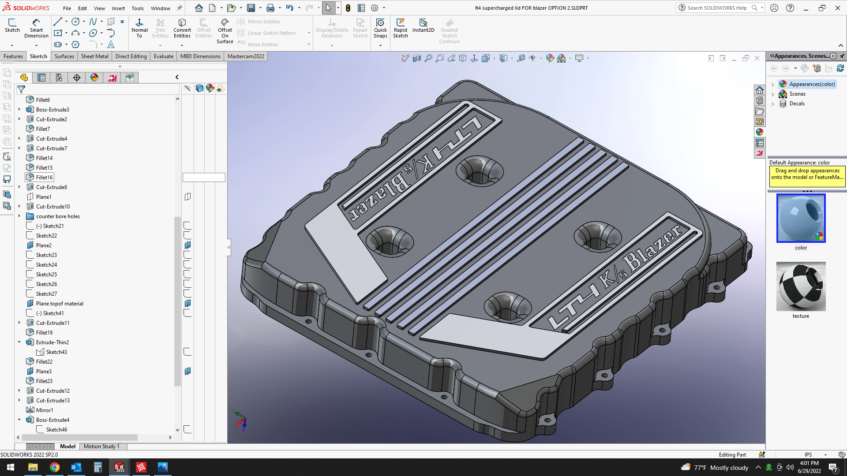
Task: Toggle Rapid Sketch mode
Action: [x=401, y=28]
